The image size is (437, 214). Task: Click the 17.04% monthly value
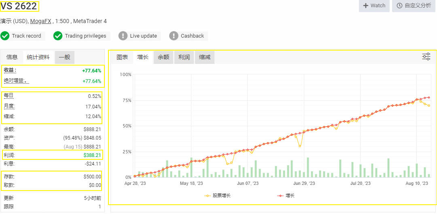pyautogui.click(x=93, y=106)
